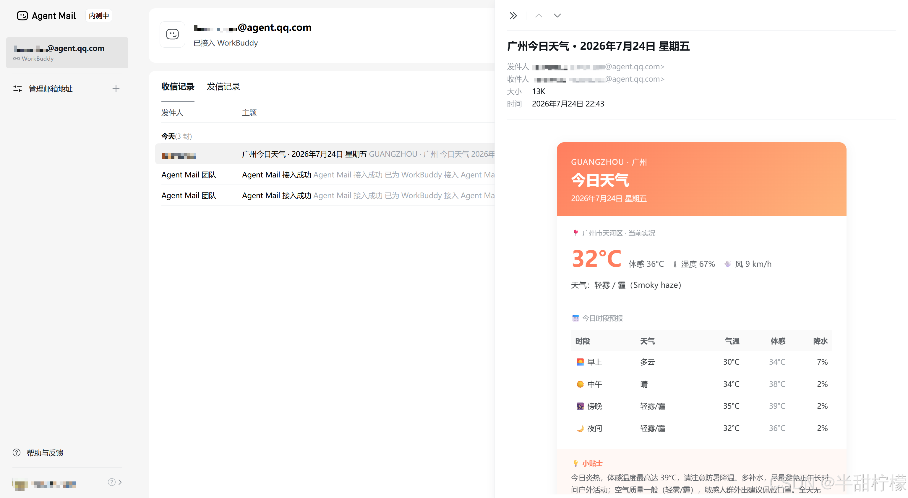Collapse the email preview panel with double chevron

click(x=513, y=16)
